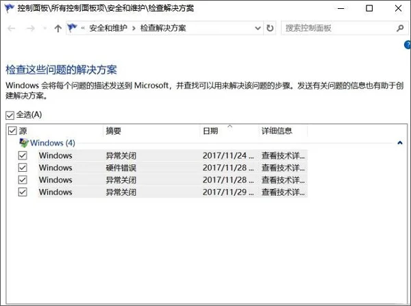The image size is (411, 306).
Task: Open the breadcrumb overflow chevron «
Action: tap(83, 28)
